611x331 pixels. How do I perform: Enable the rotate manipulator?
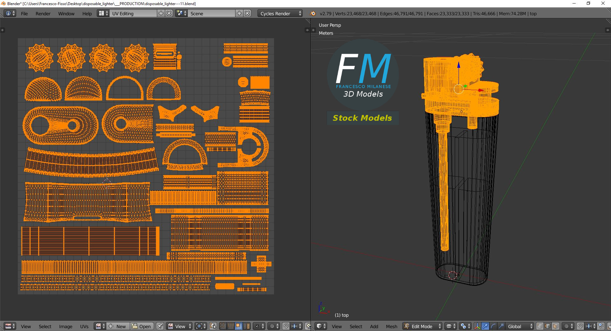pyautogui.click(x=493, y=326)
